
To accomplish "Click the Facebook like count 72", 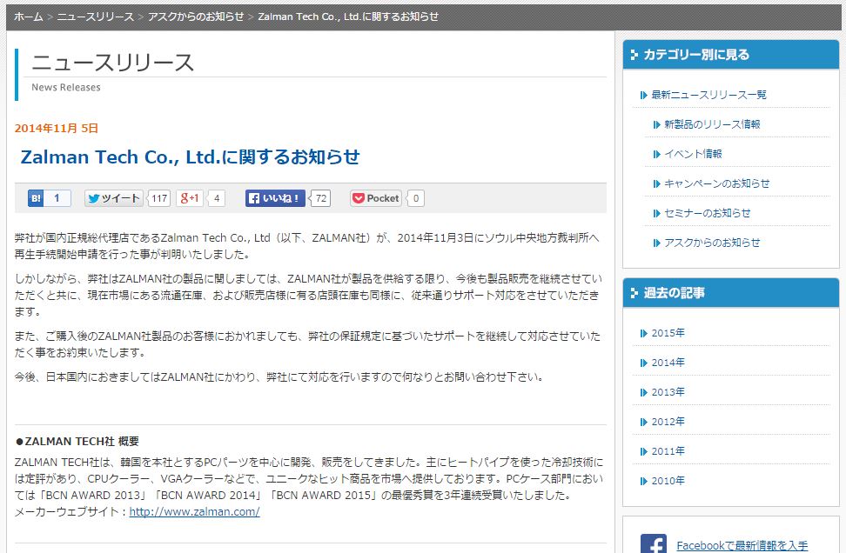I will [x=321, y=198].
